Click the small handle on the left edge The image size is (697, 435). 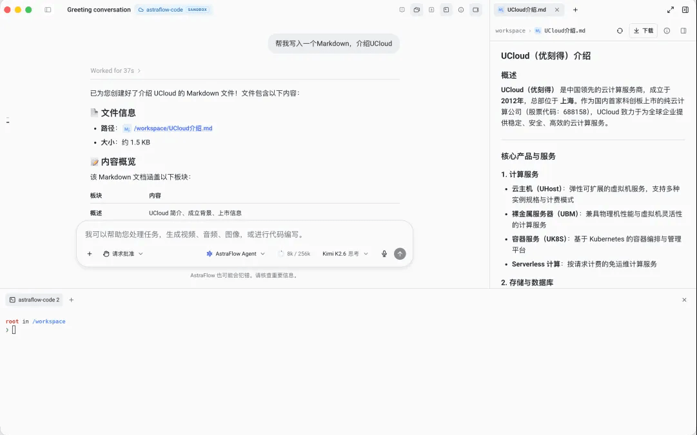click(8, 120)
